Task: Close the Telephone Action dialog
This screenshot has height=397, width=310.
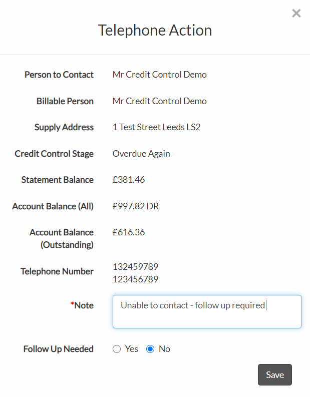Action: pyautogui.click(x=296, y=13)
